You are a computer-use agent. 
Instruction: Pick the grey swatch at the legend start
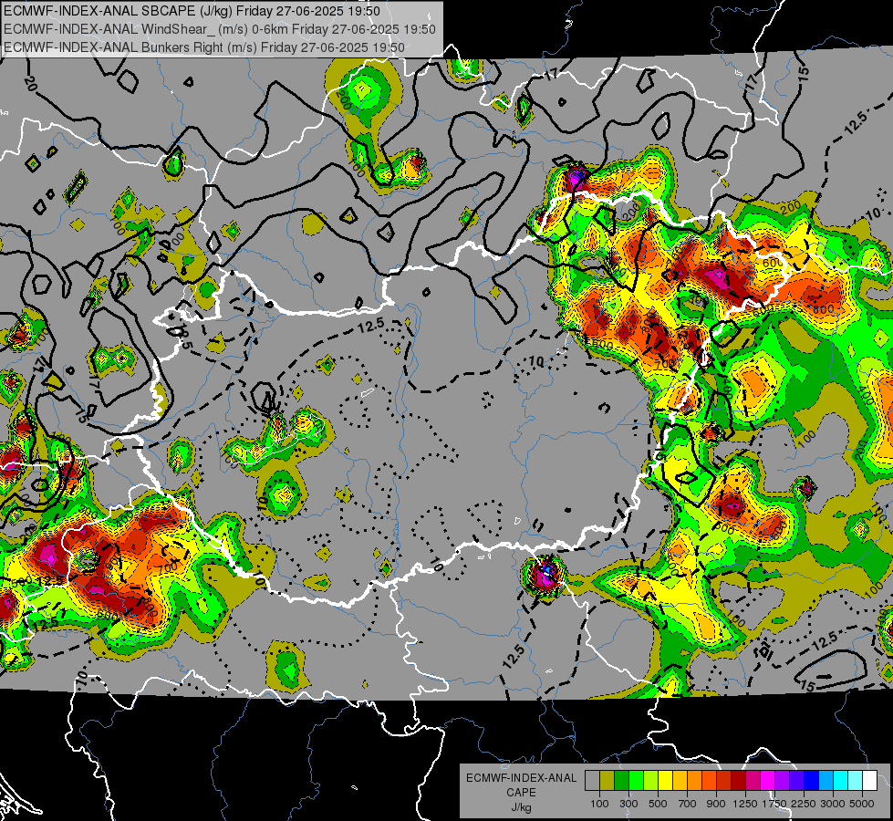(x=592, y=781)
